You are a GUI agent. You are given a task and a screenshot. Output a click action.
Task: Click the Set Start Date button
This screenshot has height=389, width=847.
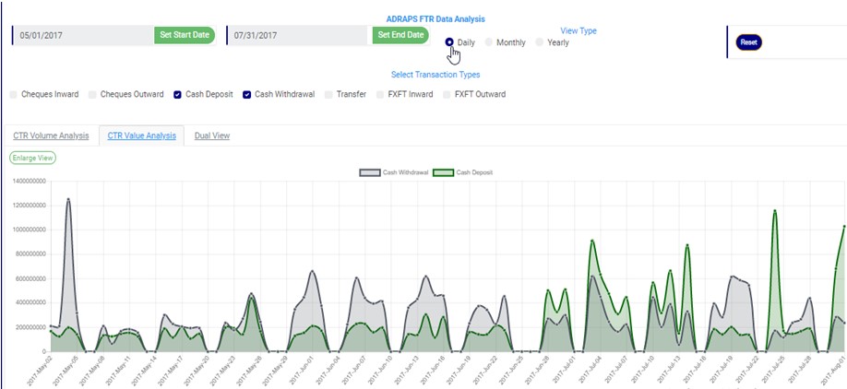(185, 35)
